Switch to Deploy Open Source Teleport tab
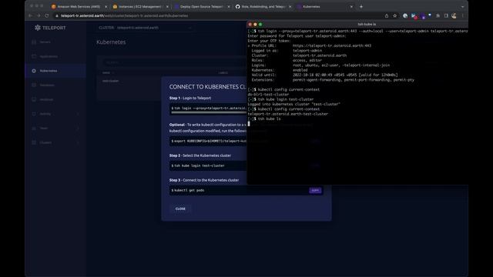This screenshot has width=493, height=277. (202, 7)
